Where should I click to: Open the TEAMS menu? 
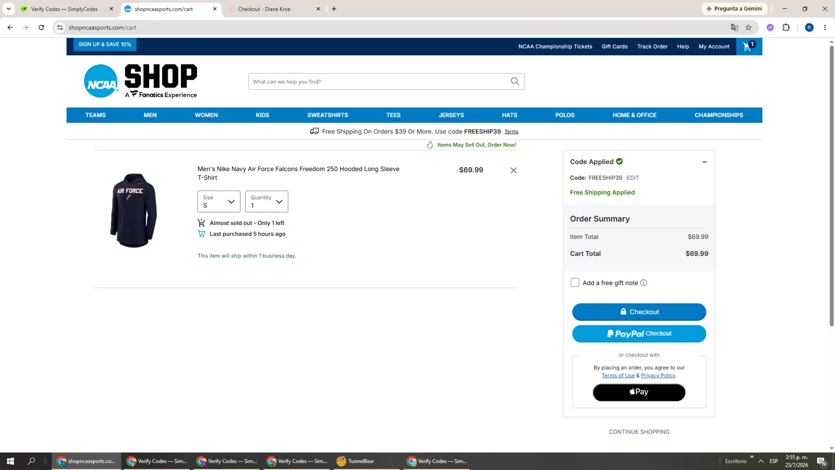(95, 115)
